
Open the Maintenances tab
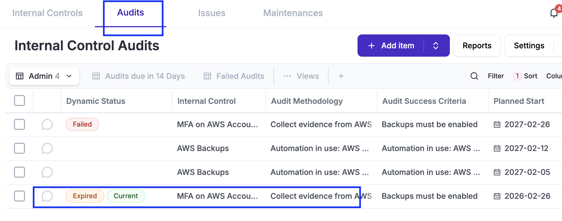pyautogui.click(x=293, y=13)
